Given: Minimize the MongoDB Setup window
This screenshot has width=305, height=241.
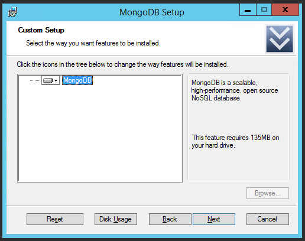Looking at the screenshot, I should pos(248,9).
